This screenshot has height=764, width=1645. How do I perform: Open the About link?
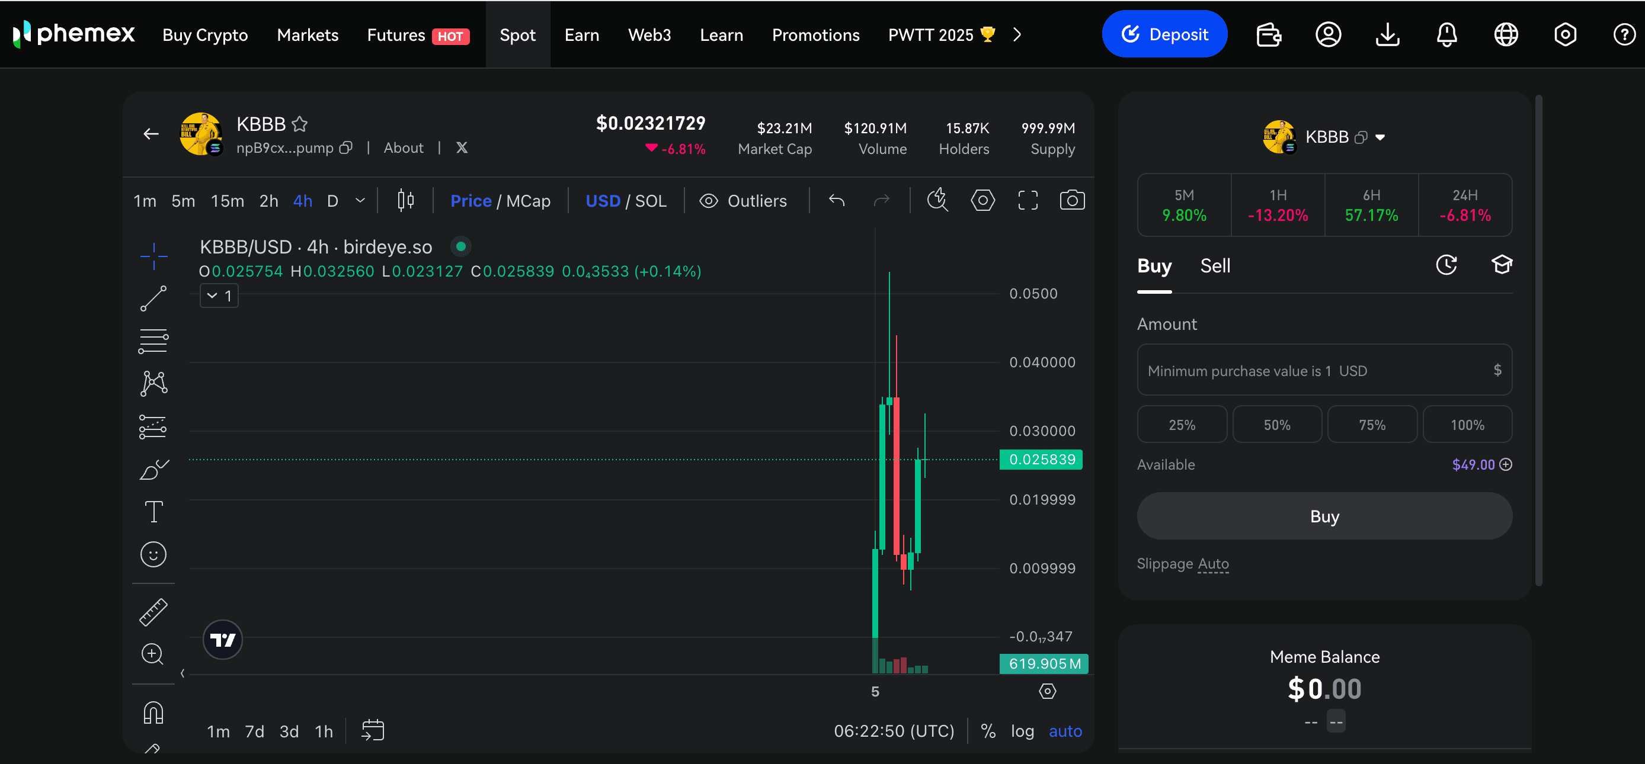tap(403, 148)
